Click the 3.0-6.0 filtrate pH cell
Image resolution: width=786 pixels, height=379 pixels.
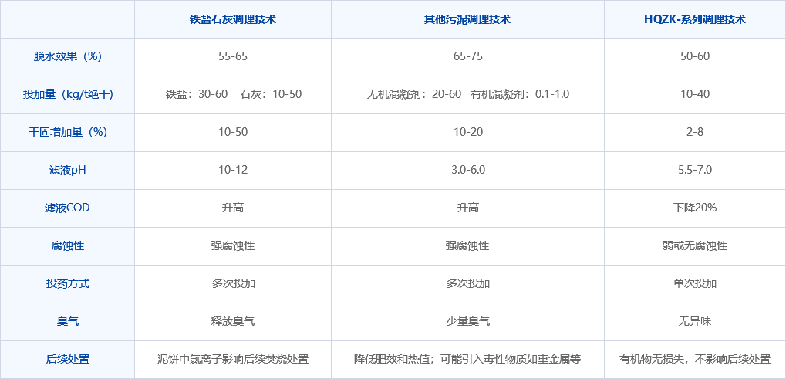click(x=467, y=171)
